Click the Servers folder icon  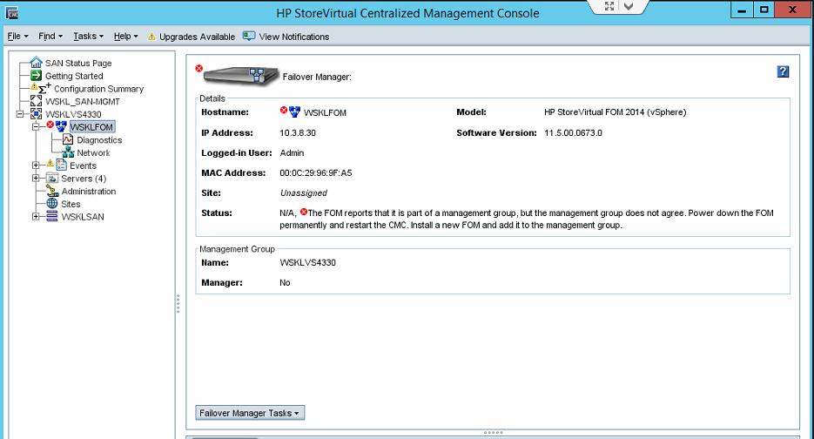pos(52,179)
